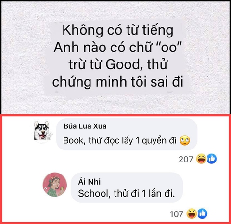Click the eye-roll emoji in Book comment
This screenshot has width=231, height=224.
[185, 140]
